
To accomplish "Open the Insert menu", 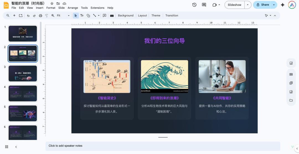I will 40,8.
